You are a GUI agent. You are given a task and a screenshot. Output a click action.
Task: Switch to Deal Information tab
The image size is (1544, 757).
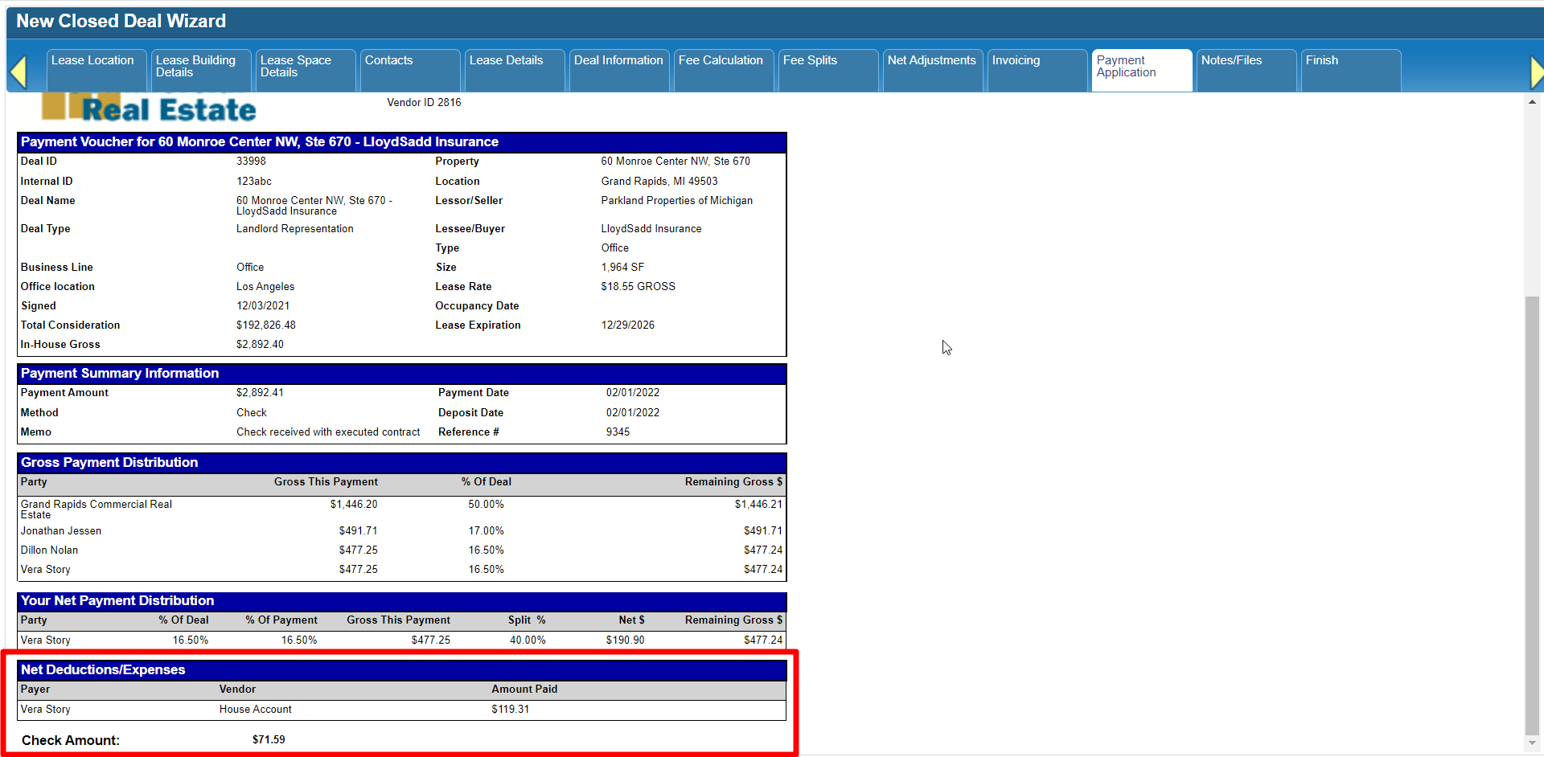click(618, 69)
